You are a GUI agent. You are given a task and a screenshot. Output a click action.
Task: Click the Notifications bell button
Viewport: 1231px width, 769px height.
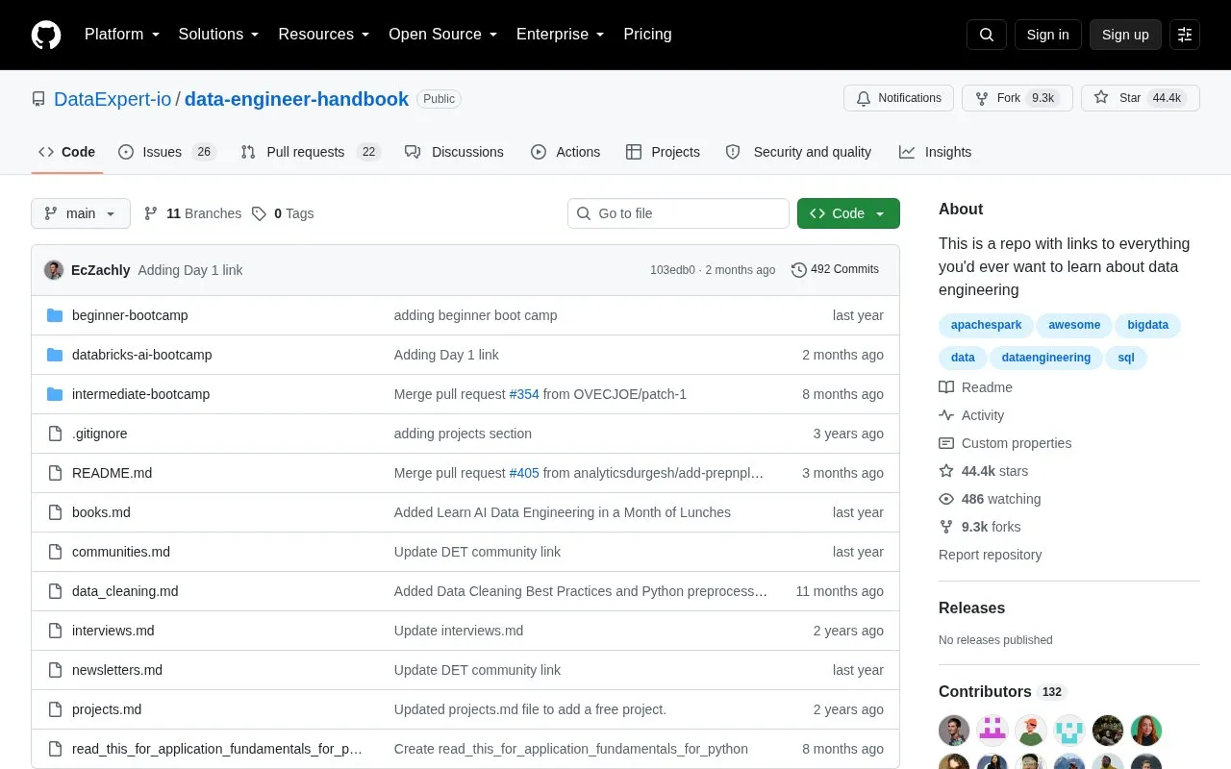[x=898, y=98]
